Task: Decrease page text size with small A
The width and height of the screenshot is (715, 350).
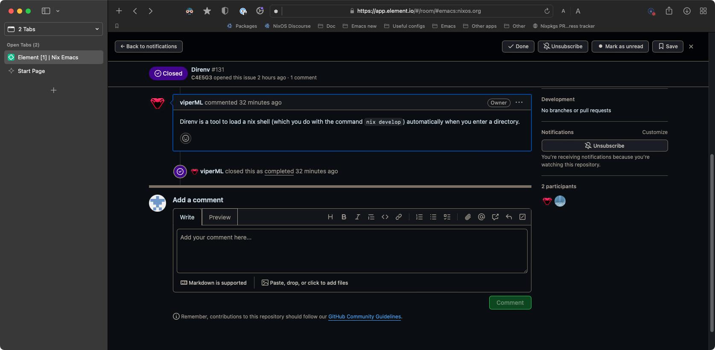Action: click(563, 11)
